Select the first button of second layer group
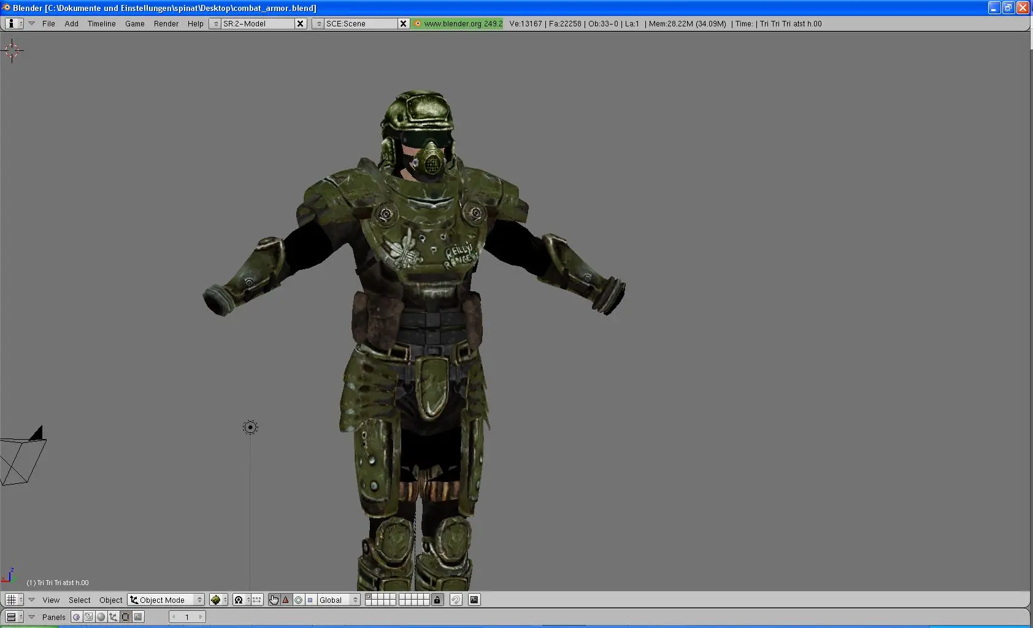 click(x=402, y=597)
